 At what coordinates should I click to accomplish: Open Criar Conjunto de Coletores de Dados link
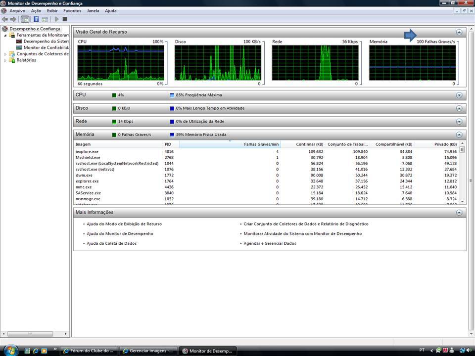coord(306,224)
